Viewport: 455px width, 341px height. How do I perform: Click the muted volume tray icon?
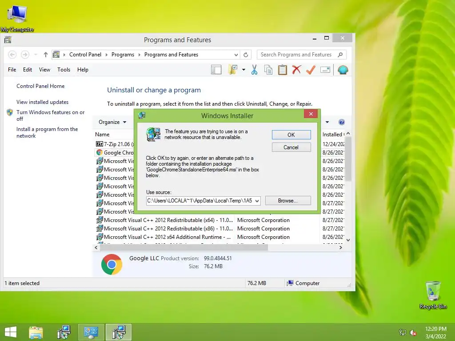coord(413,333)
